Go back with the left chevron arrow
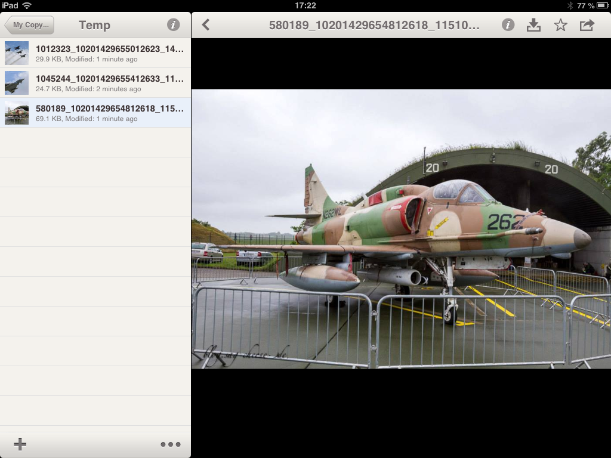 [x=206, y=24]
